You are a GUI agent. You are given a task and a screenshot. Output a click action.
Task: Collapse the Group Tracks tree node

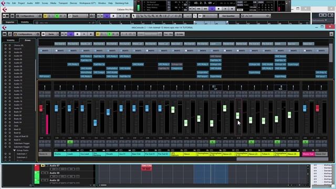(x=14, y=151)
